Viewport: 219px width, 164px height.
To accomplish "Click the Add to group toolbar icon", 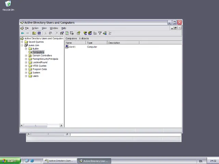I will [110, 33].
